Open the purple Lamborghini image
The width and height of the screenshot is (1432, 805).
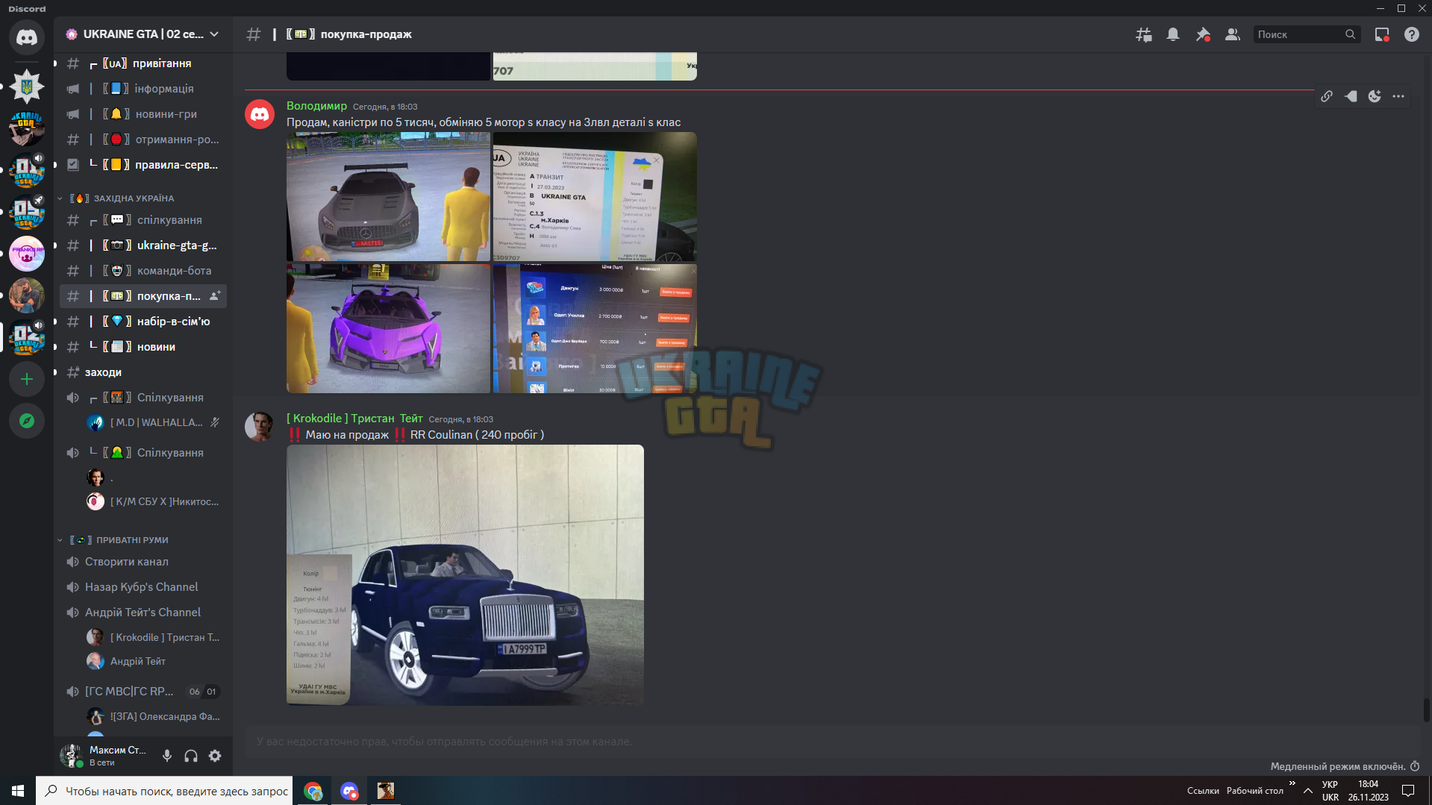[x=389, y=328]
